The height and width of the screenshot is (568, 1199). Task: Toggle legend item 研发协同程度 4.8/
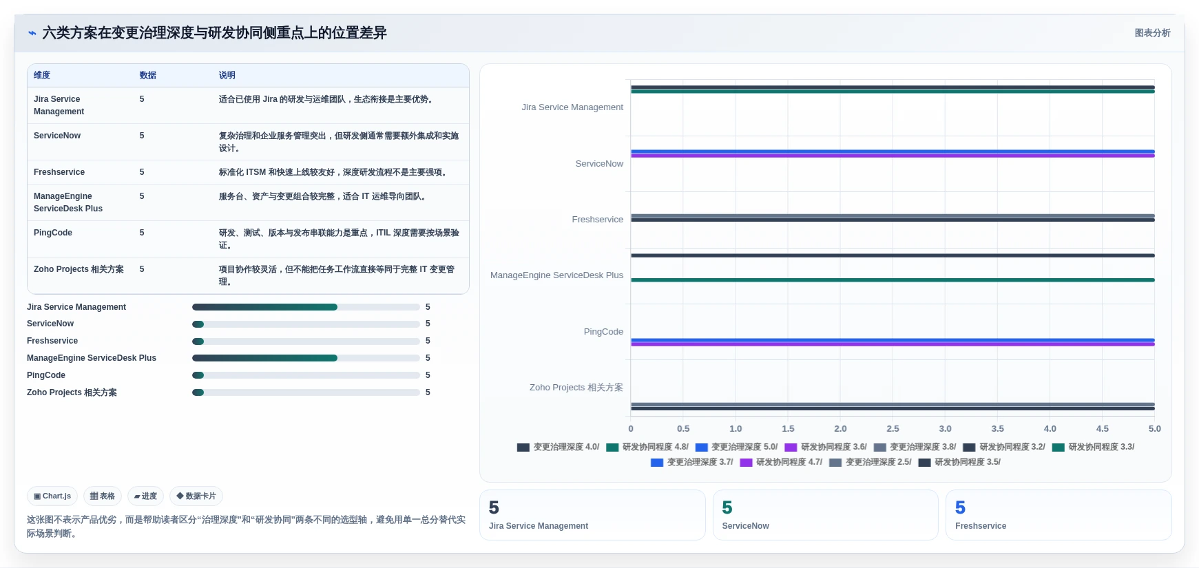tap(647, 447)
